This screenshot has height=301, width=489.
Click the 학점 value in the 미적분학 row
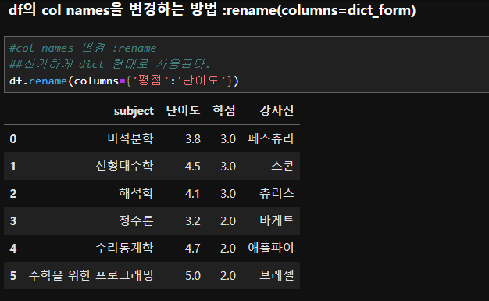tap(228, 139)
